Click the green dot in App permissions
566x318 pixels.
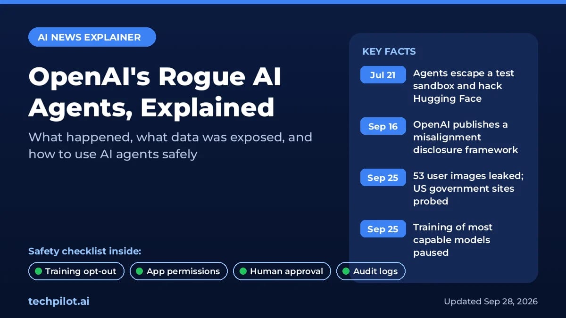[x=140, y=271]
